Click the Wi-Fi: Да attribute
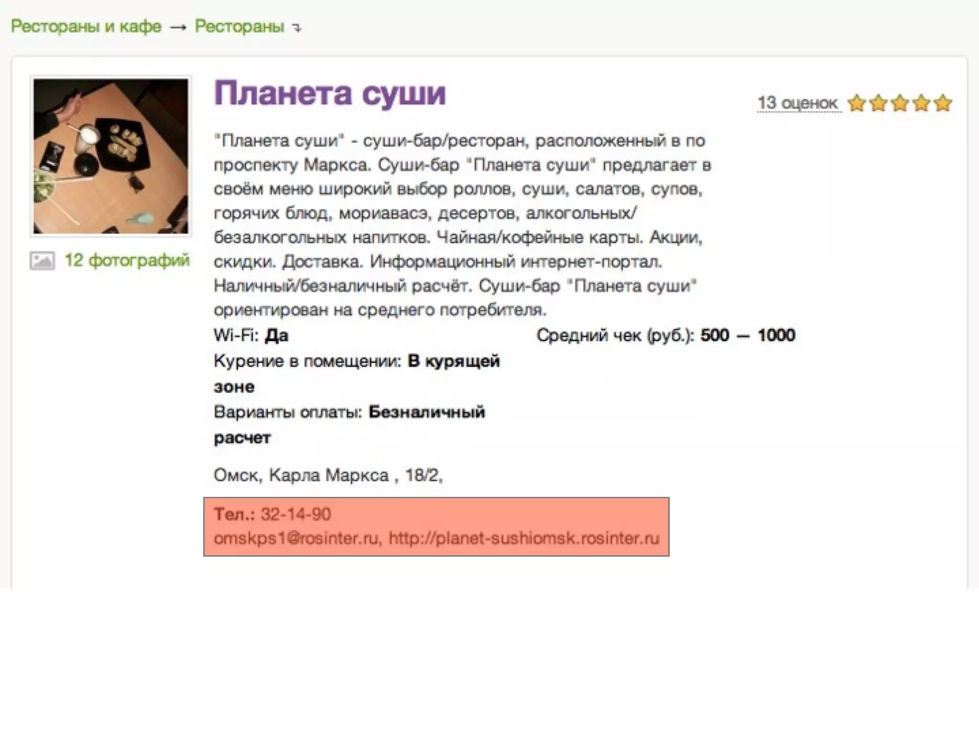Screen dimensions: 979x734 pyautogui.click(x=251, y=335)
